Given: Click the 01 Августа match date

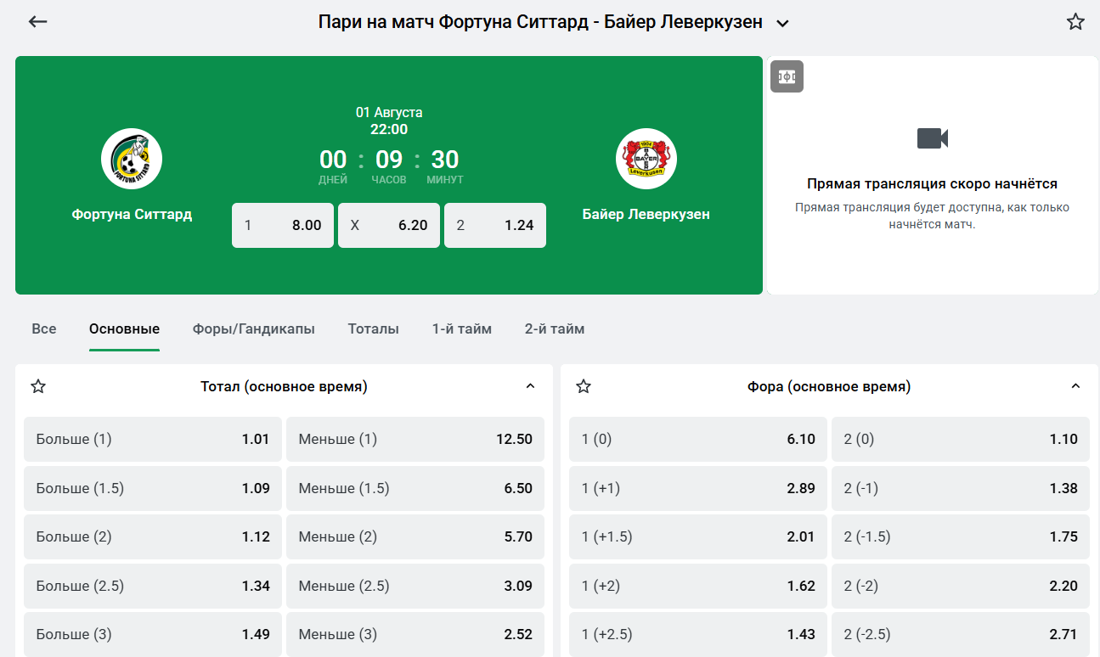Looking at the screenshot, I should click(389, 112).
